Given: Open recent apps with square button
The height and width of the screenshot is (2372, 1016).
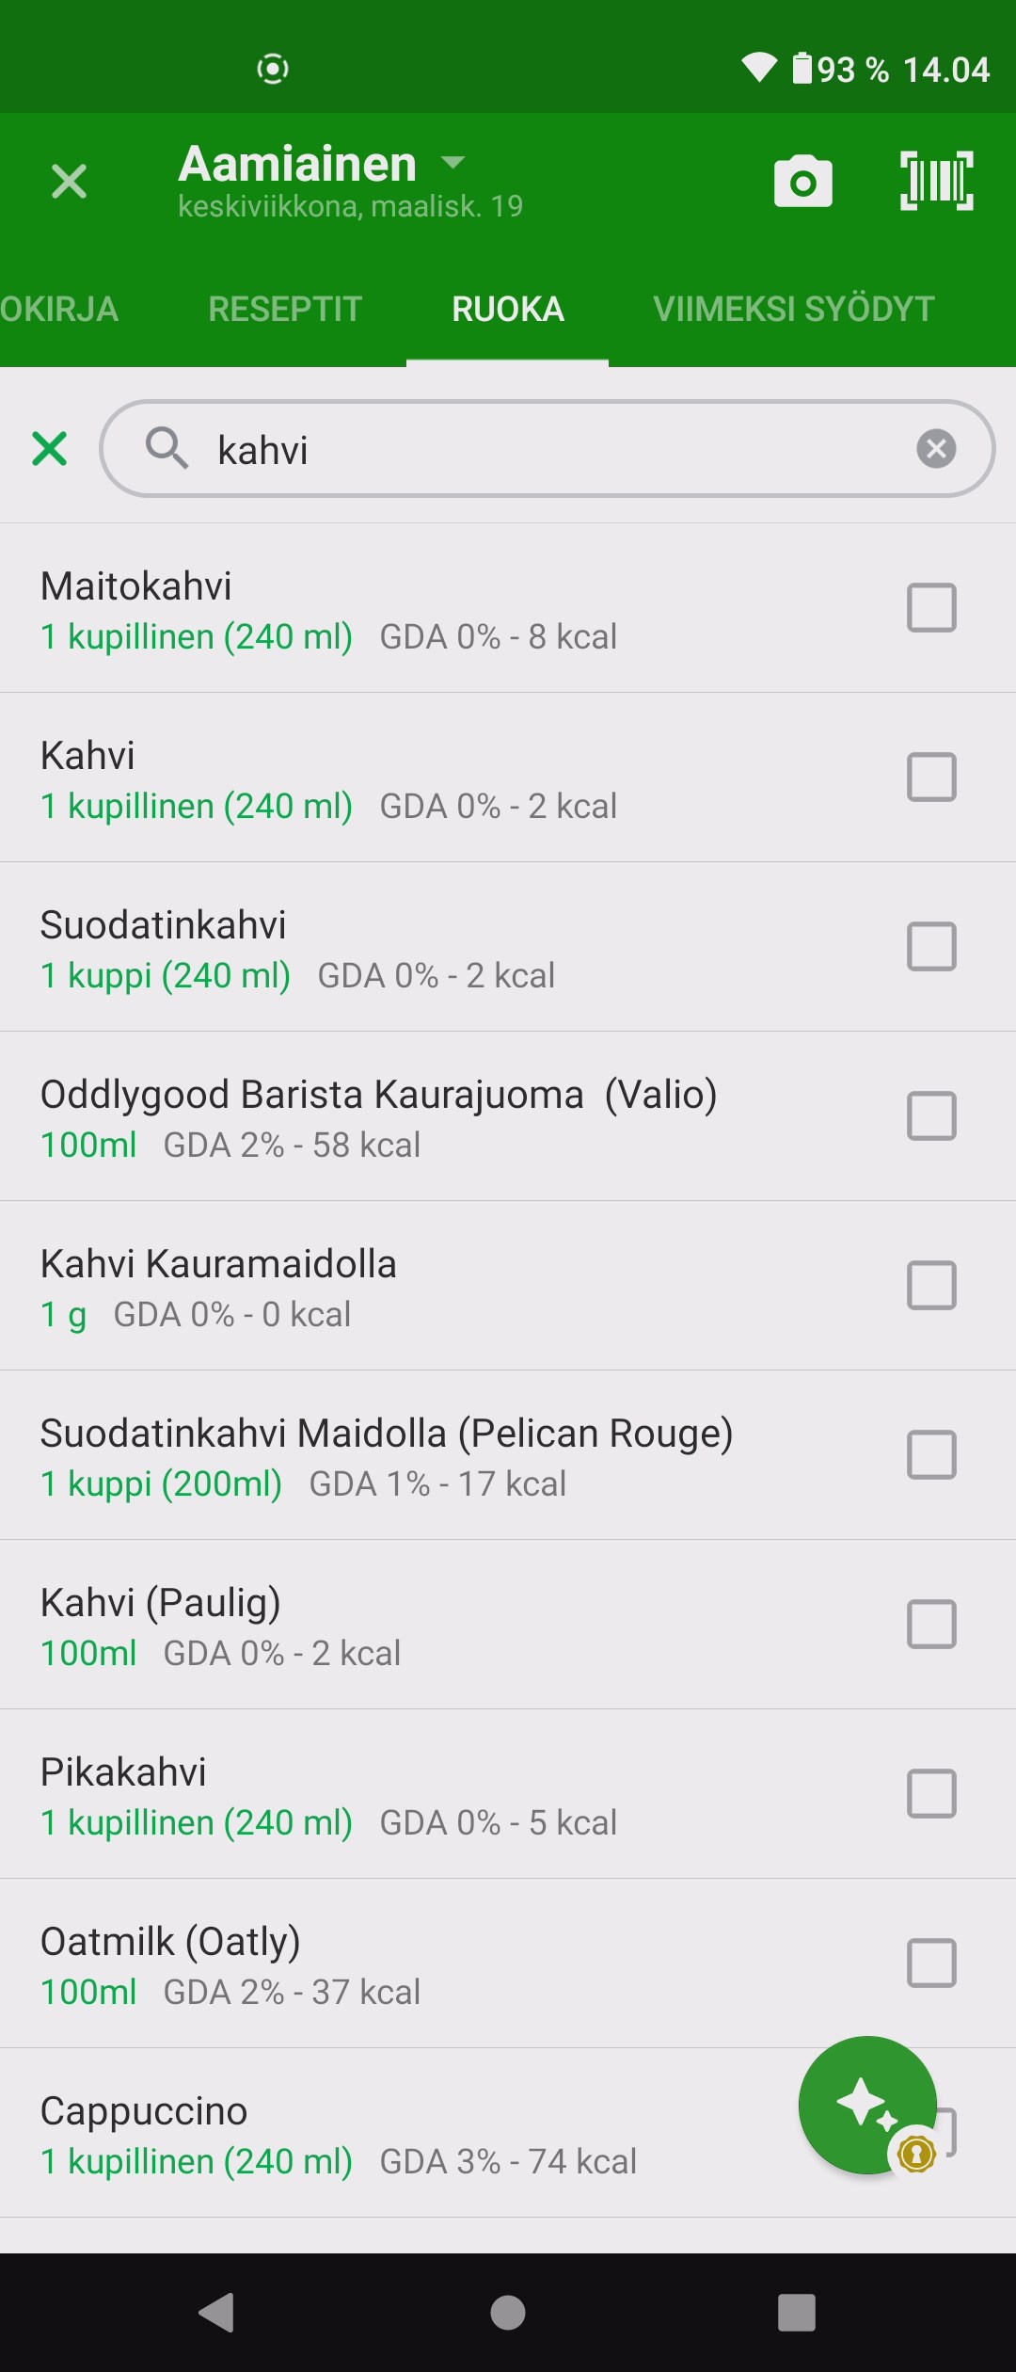Looking at the screenshot, I should (x=796, y=2312).
